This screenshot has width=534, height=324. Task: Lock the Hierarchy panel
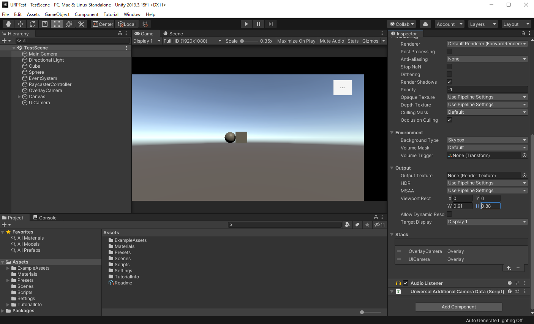(x=120, y=33)
